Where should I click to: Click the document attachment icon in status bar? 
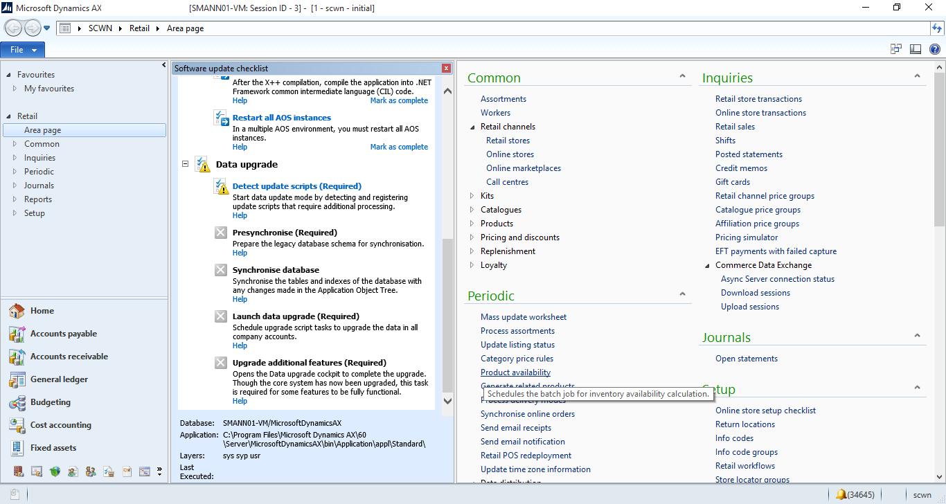[x=15, y=494]
